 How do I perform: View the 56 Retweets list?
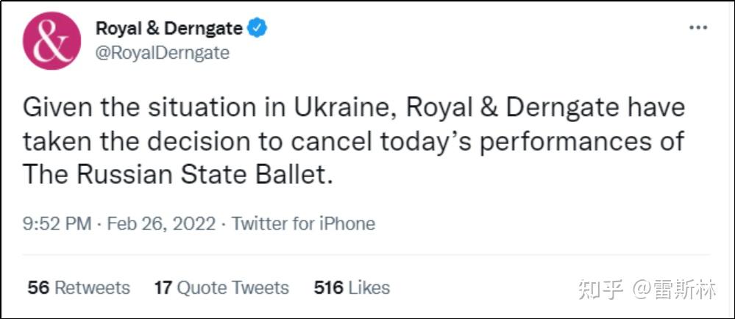pos(79,287)
